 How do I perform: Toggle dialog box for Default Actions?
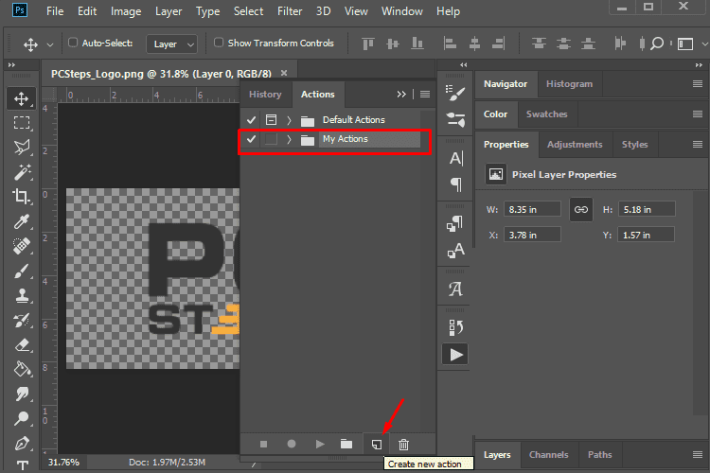(271, 120)
